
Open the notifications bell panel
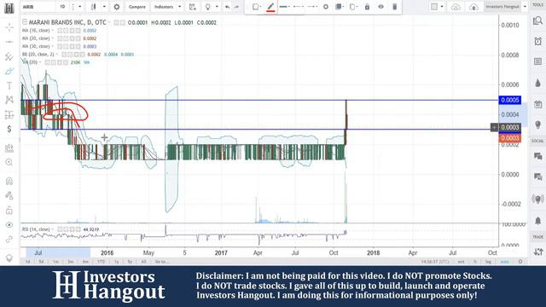[537, 221]
